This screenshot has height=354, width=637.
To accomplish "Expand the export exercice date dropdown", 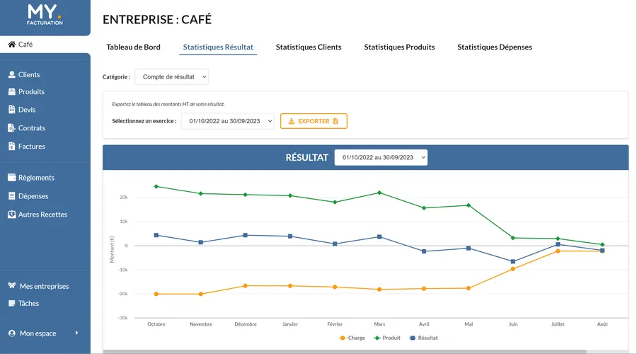I will click(227, 121).
